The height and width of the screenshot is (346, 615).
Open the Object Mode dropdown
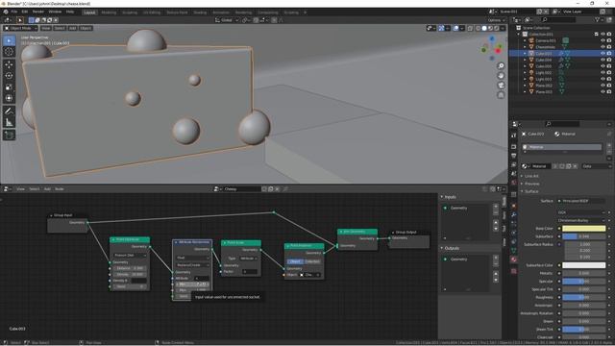click(21, 28)
